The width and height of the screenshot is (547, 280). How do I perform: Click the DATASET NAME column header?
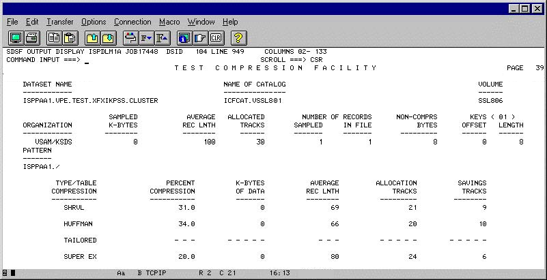click(47, 84)
